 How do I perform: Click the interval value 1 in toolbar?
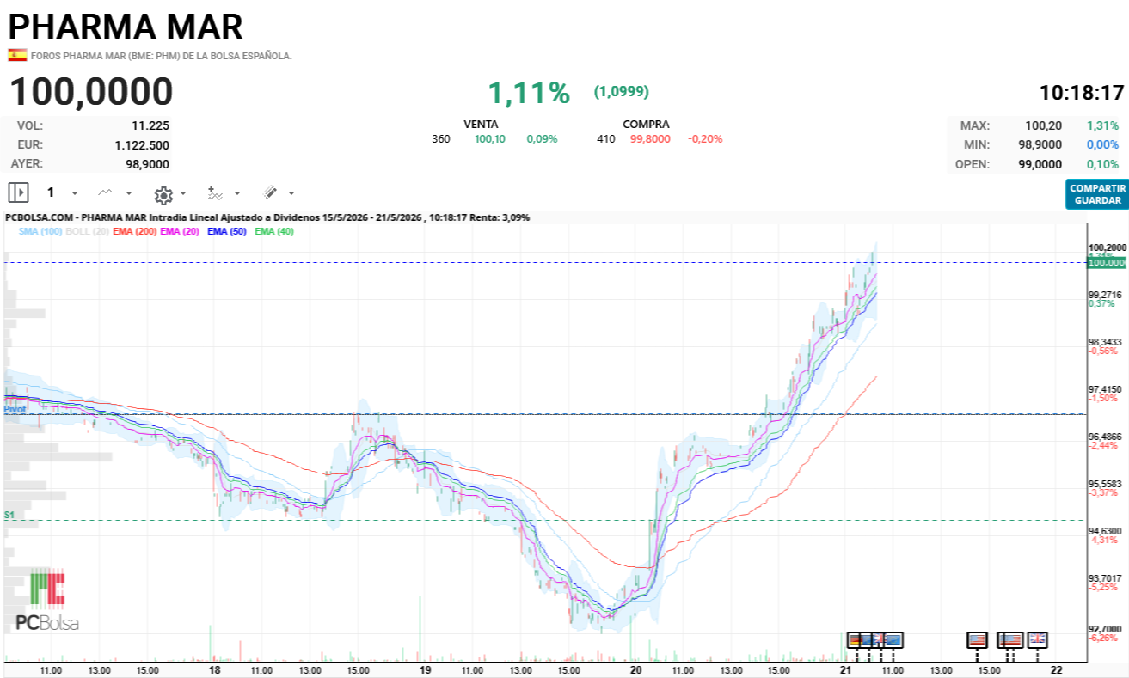point(51,192)
